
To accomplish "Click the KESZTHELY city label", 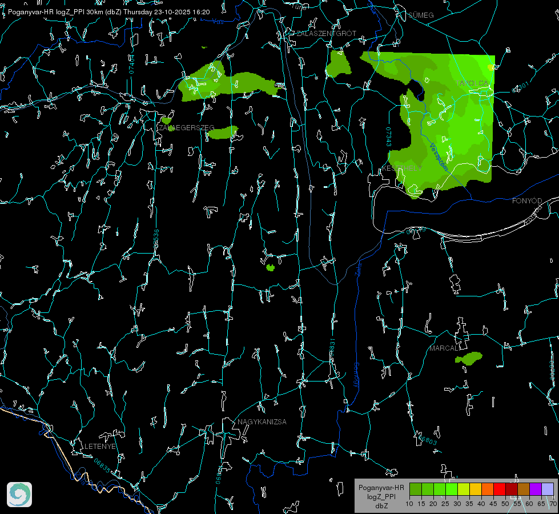I will [x=402, y=168].
